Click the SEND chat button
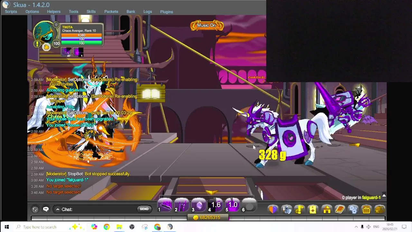The height and width of the screenshot is (232, 412). click(x=144, y=209)
